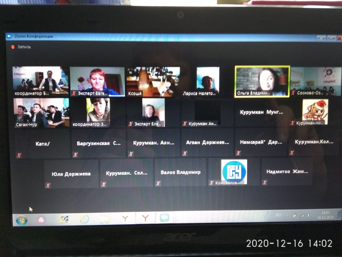The height and width of the screenshot is (257, 342).
Task: Click the blue logo avatar on Коновалов tile
Action: click(234, 170)
